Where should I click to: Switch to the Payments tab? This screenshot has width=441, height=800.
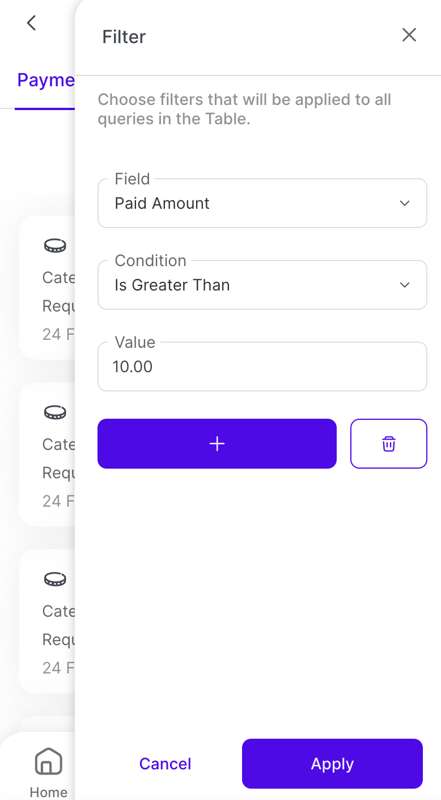(x=46, y=81)
